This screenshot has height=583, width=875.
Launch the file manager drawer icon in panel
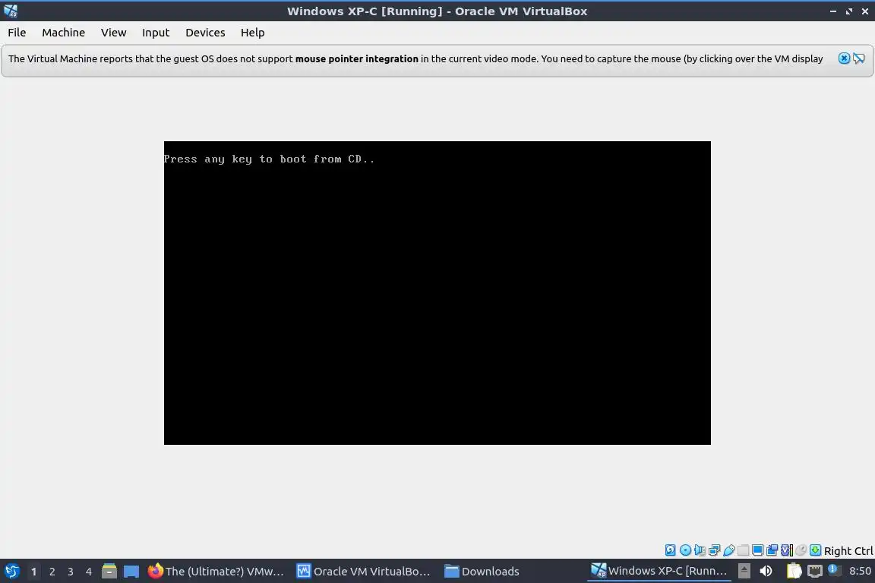tap(109, 571)
